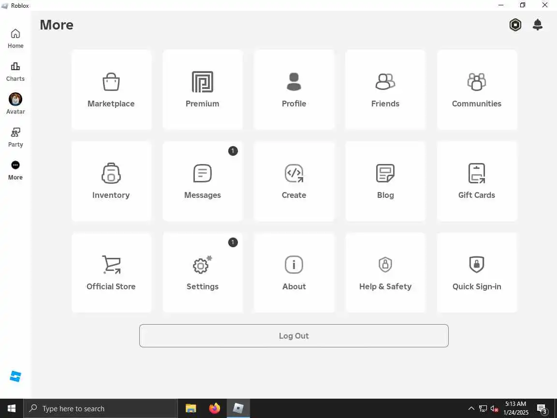The image size is (557, 418).
Task: Open the Inventory backpack tile
Action: coord(111,181)
